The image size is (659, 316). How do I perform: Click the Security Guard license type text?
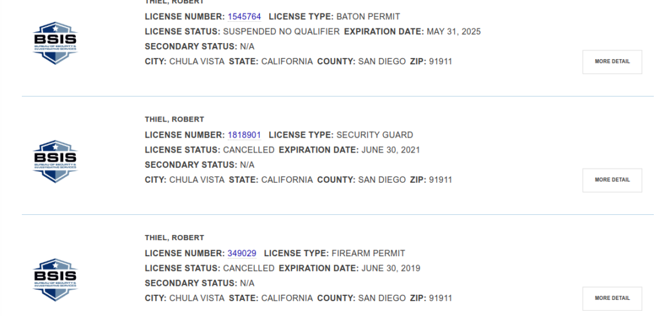click(375, 135)
